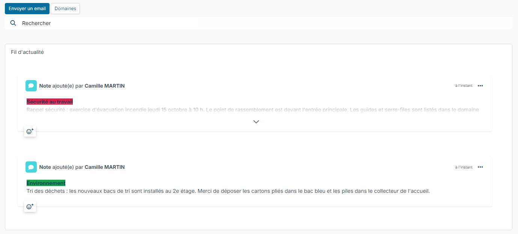Click the 'à l'instant' timestamp of the Environnement note
Image resolution: width=518 pixels, height=234 pixels.
(464, 167)
